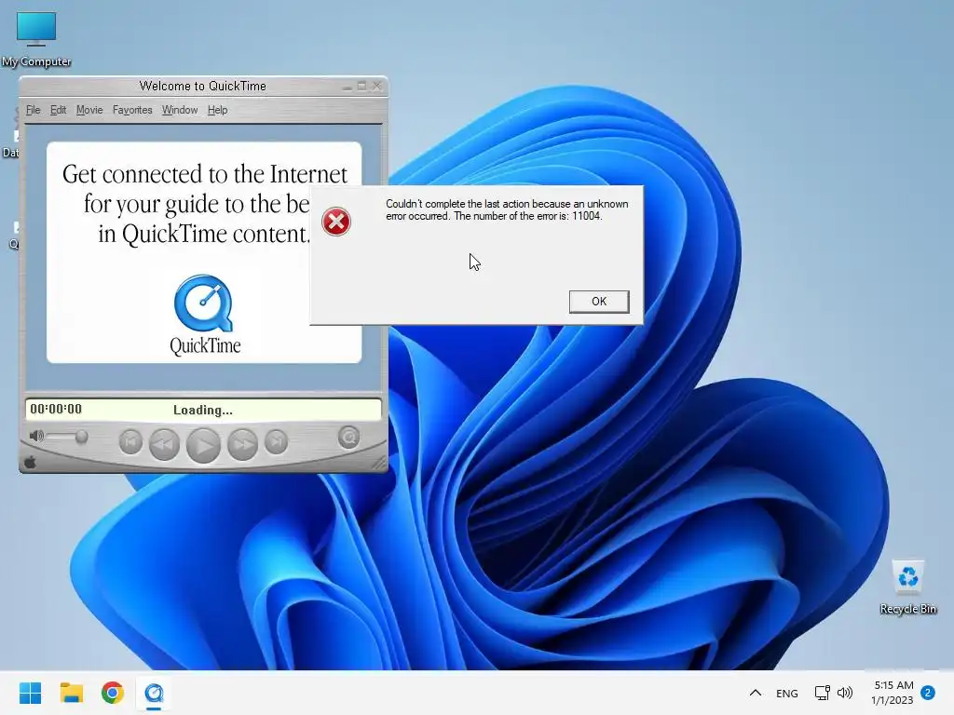This screenshot has height=715, width=954.
Task: Maximize the Welcome to QuickTime window
Action: click(361, 87)
